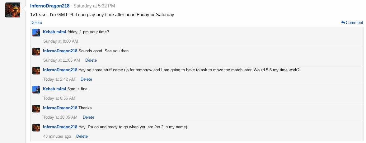Click Kebab mlml avatar beside '6pm is fine'
The width and height of the screenshot is (366, 143).
pyautogui.click(x=36, y=90)
